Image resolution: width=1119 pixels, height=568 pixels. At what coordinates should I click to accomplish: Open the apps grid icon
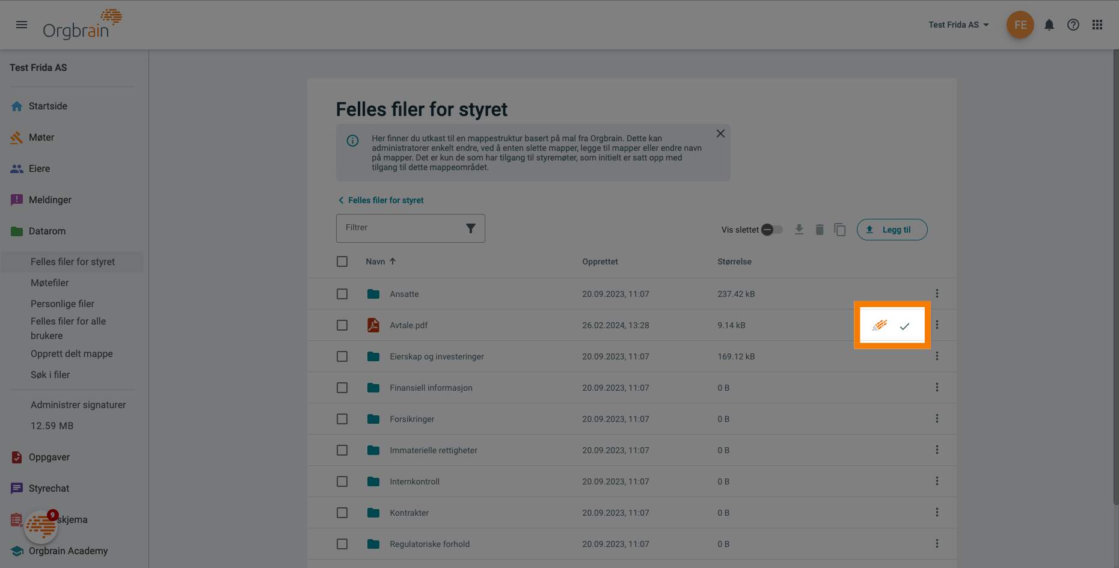(1097, 25)
